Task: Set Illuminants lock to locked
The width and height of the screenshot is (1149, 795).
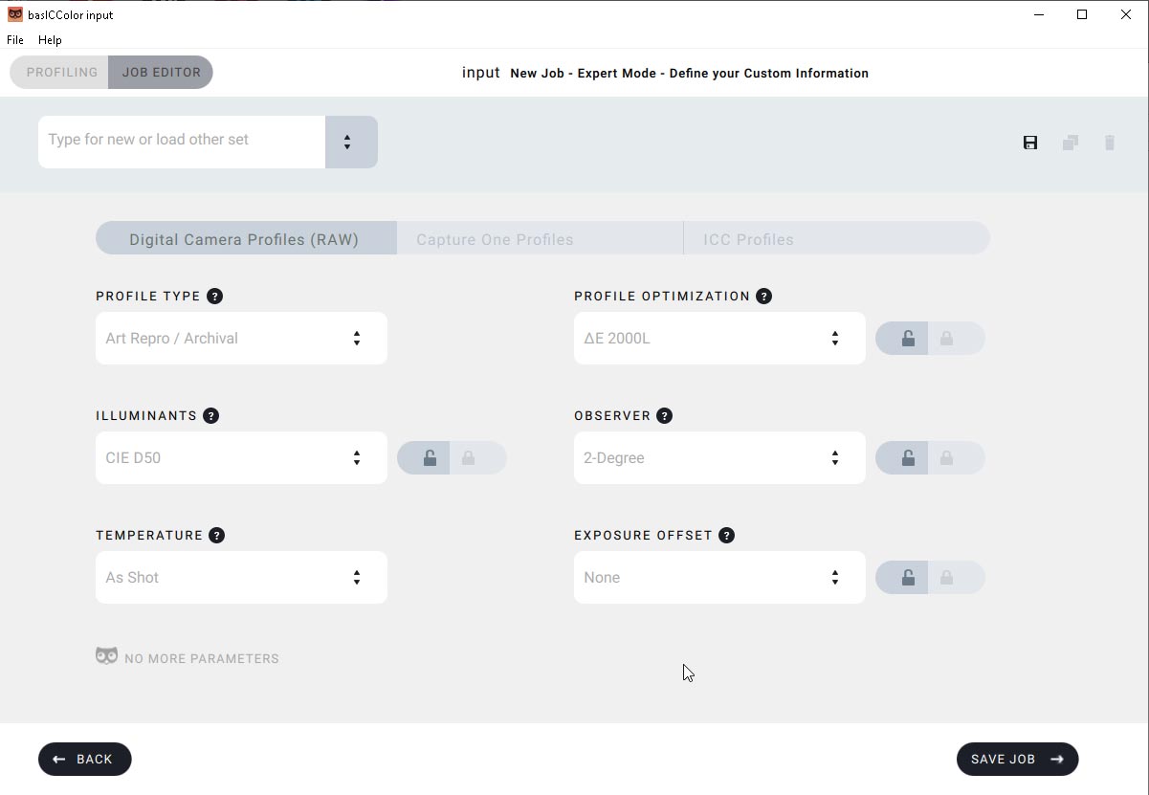Action: click(x=477, y=457)
